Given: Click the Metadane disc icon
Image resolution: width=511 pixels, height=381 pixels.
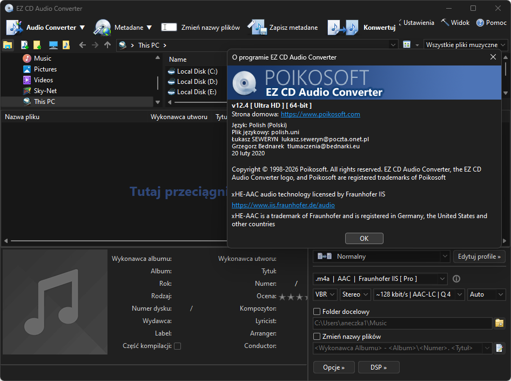Looking at the screenshot, I should tap(102, 28).
